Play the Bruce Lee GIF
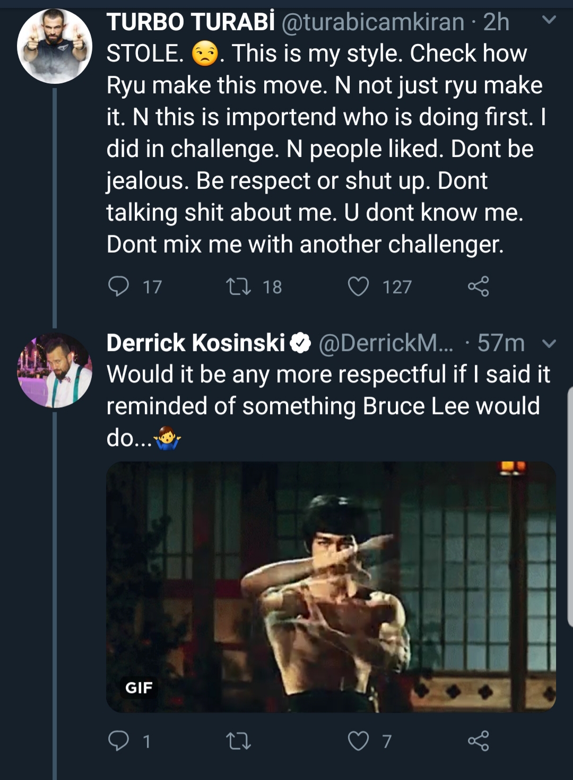 click(x=331, y=586)
